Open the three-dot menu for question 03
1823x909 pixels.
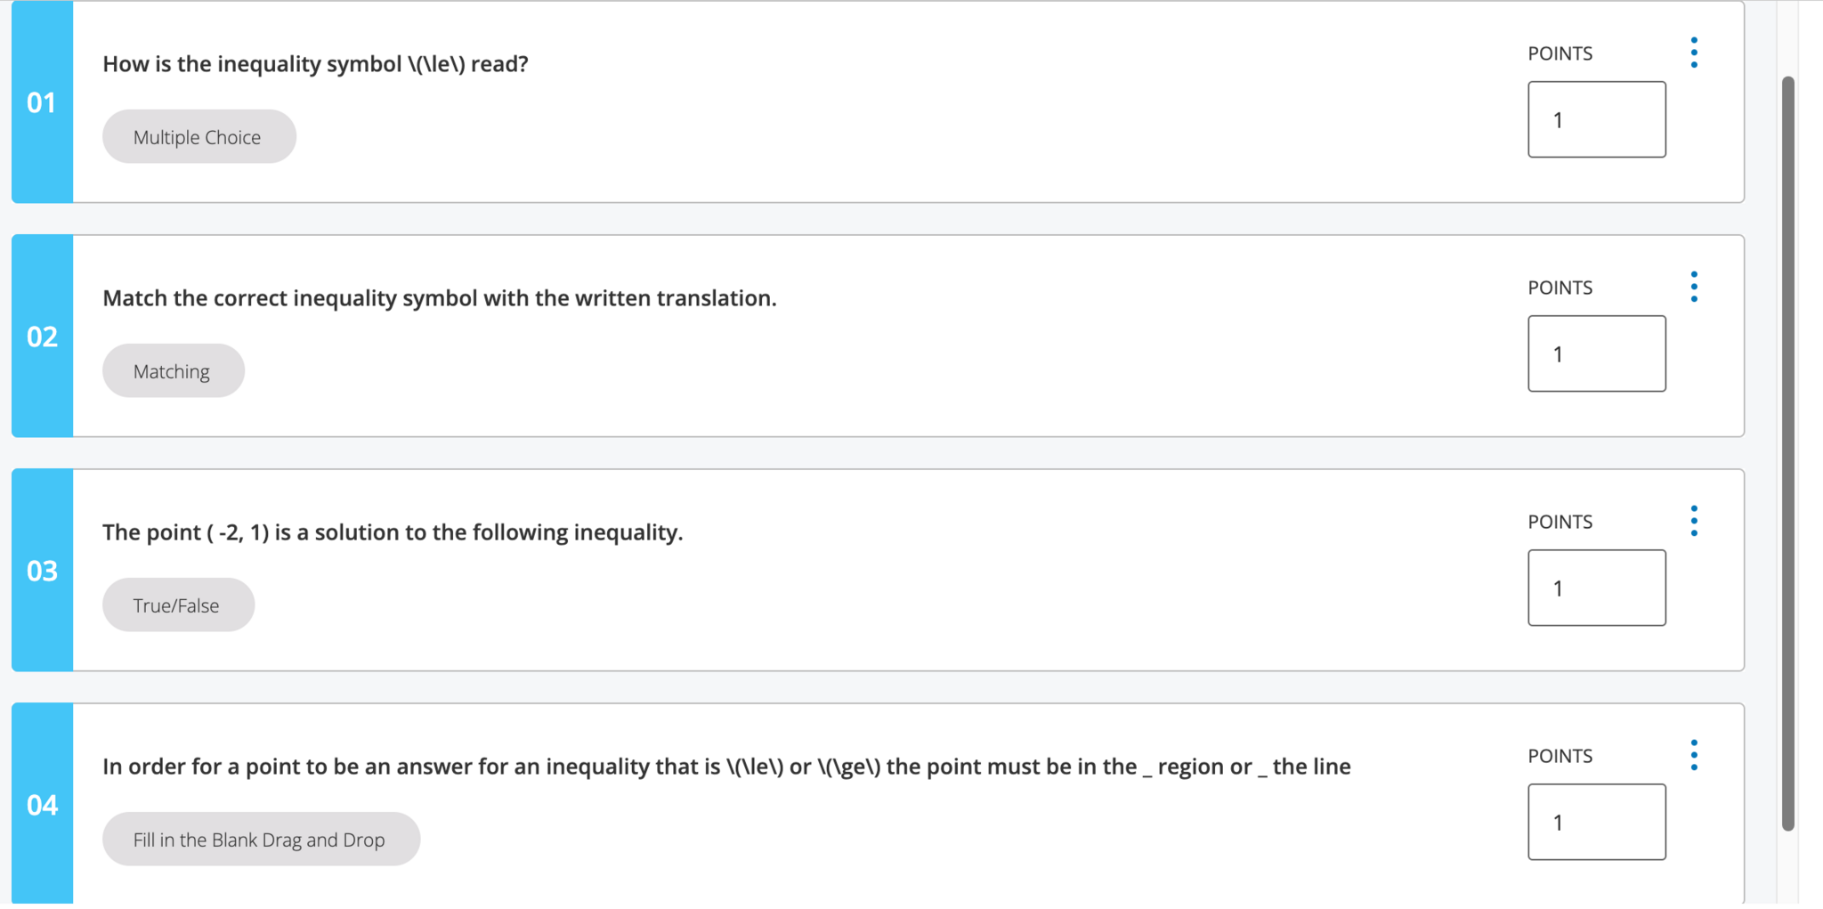[x=1694, y=521]
